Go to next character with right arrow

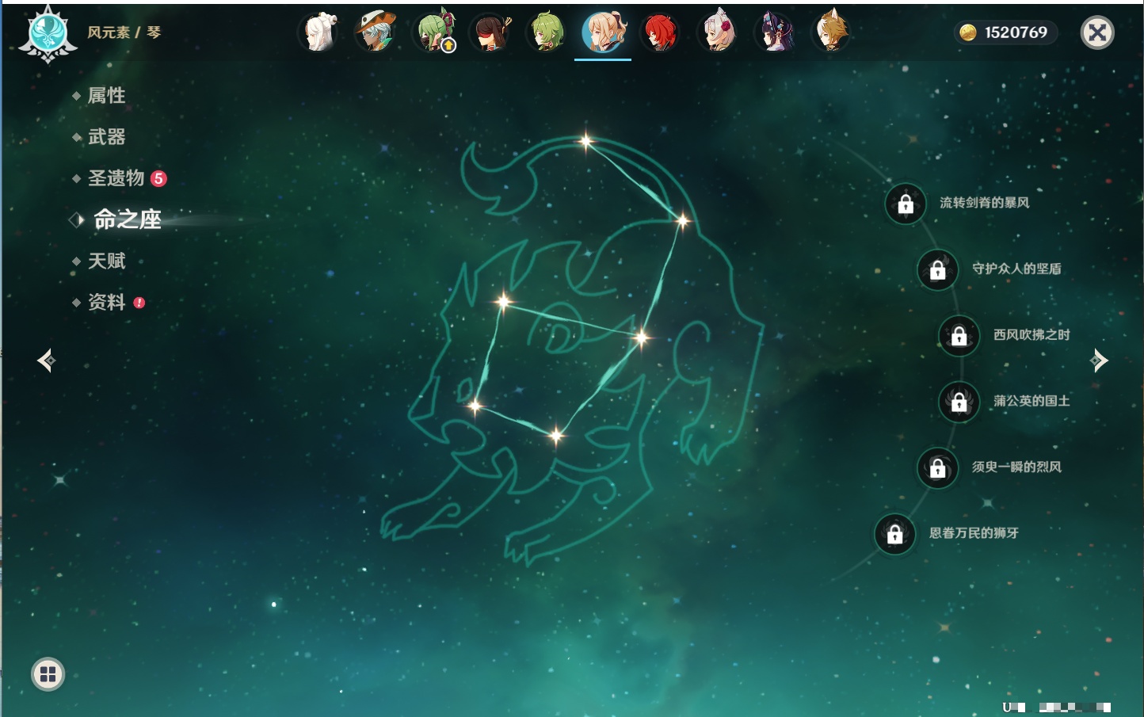coord(1099,360)
